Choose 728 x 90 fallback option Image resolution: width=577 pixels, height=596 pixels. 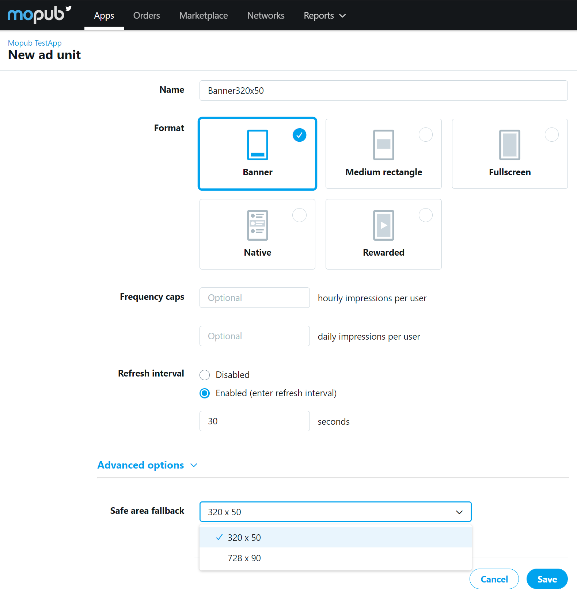(x=335, y=558)
